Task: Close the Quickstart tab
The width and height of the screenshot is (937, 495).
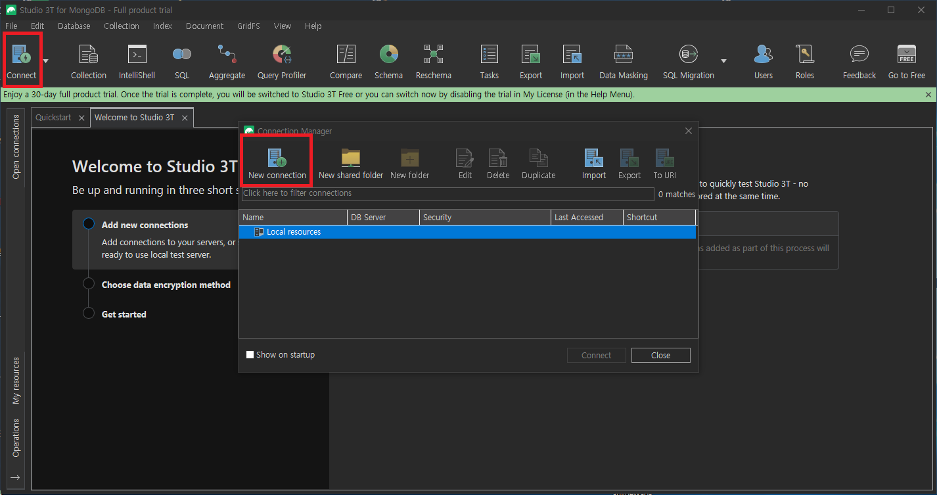Action: tap(81, 118)
